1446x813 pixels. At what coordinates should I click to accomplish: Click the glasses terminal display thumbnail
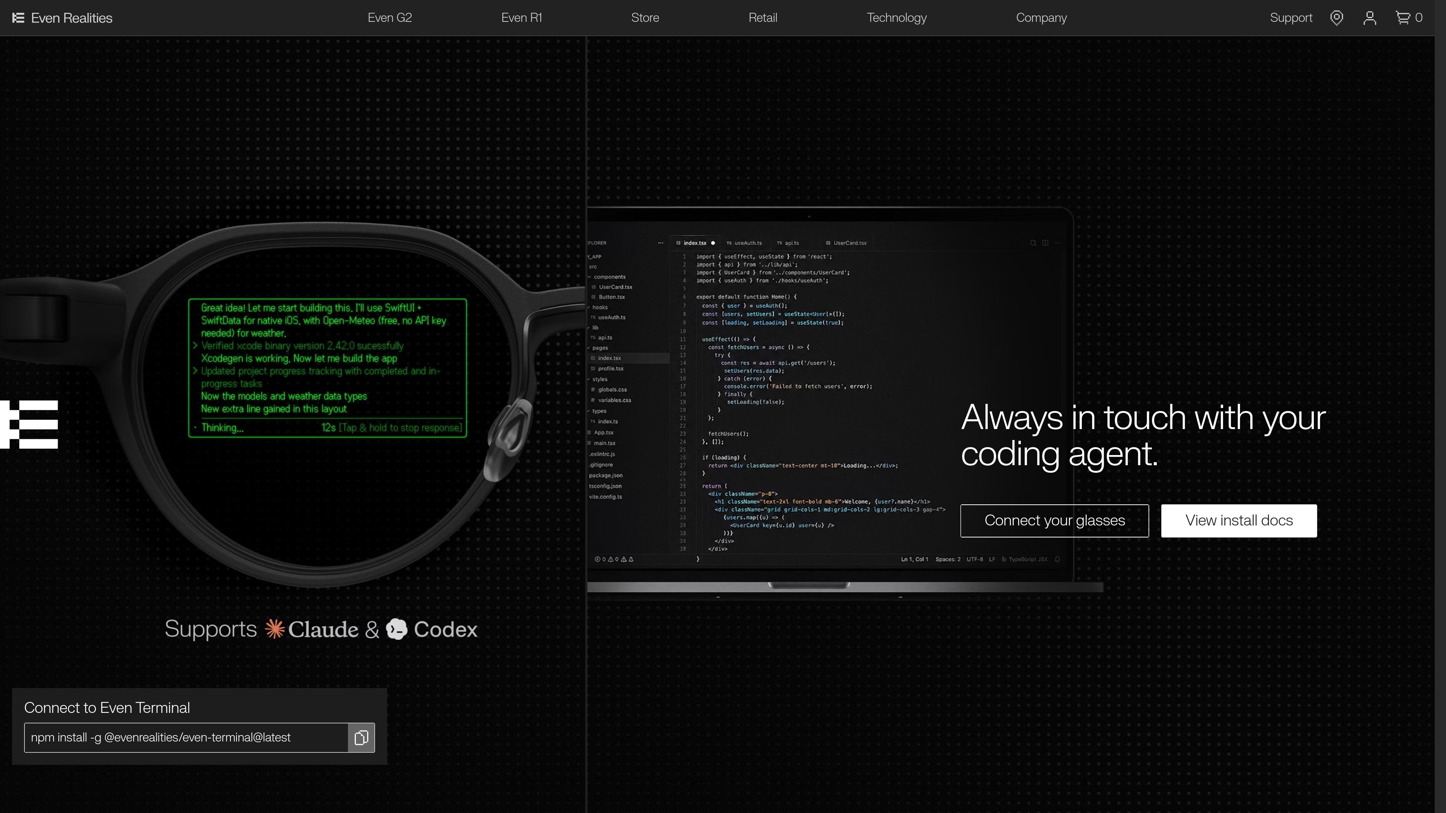pos(327,368)
